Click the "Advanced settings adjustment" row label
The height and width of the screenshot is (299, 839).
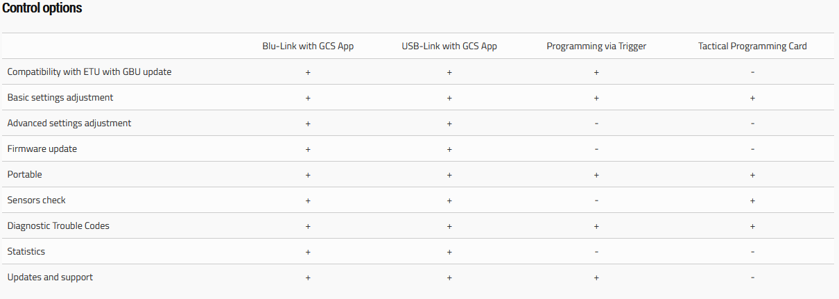click(x=69, y=123)
